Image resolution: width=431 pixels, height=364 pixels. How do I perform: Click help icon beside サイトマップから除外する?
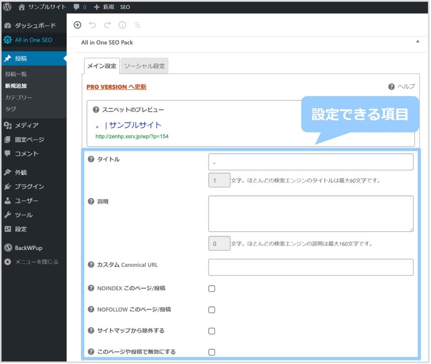coord(91,331)
